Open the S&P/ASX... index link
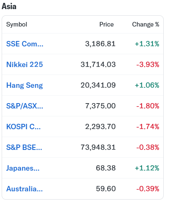Viewport: 172px width, 205px height. [x=25, y=106]
